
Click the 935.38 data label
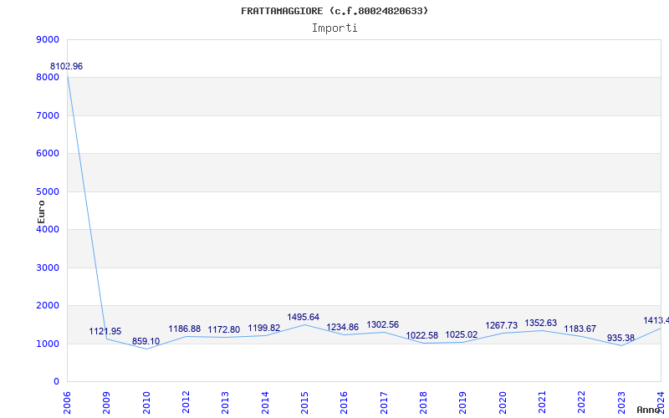pos(620,339)
